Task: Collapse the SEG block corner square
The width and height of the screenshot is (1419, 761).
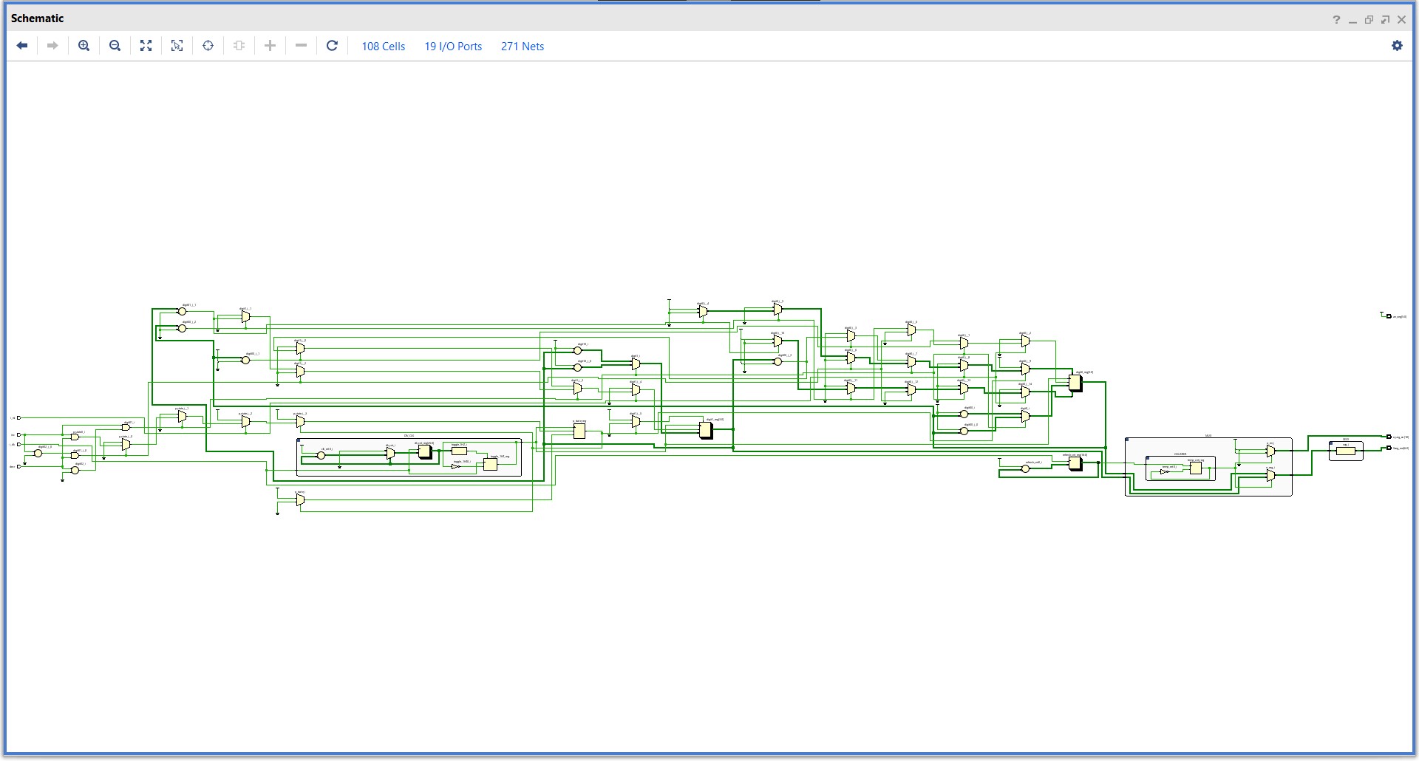Action: (x=1331, y=443)
